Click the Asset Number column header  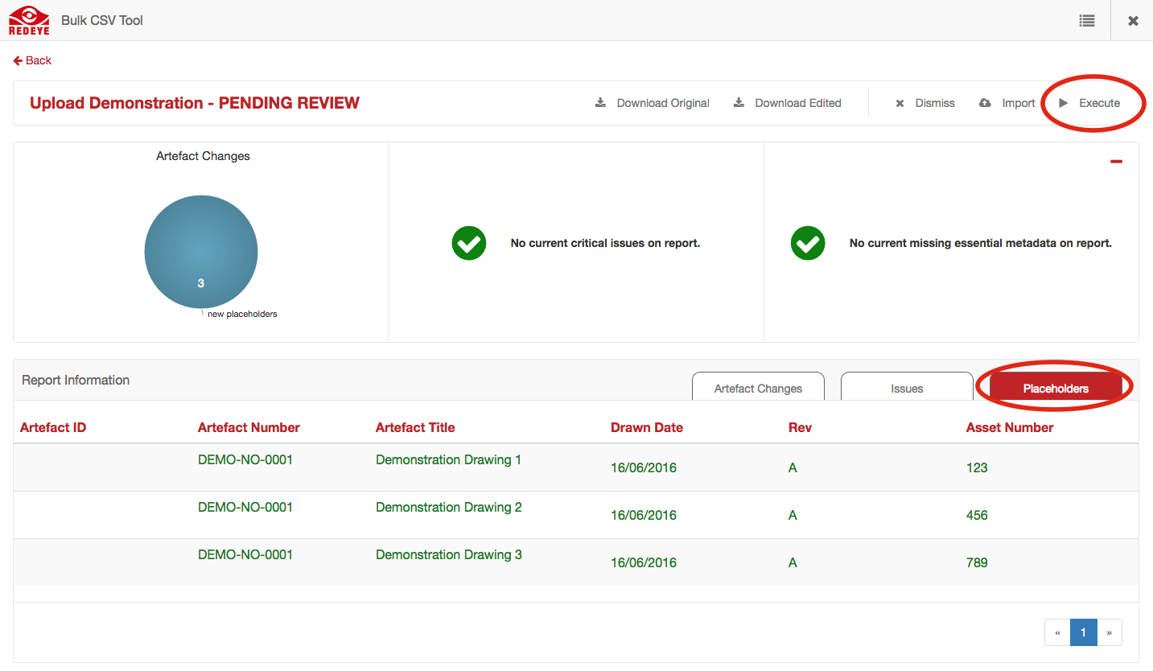click(1010, 427)
